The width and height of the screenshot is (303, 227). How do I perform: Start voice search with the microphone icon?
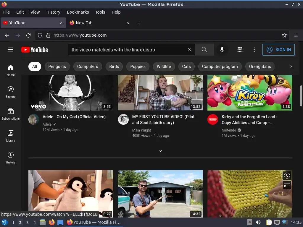[x=222, y=50]
